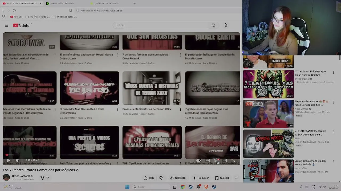Image resolution: width=341 pixels, height=191 pixels.
Task: Switch to theater mode
Action: click(225, 160)
